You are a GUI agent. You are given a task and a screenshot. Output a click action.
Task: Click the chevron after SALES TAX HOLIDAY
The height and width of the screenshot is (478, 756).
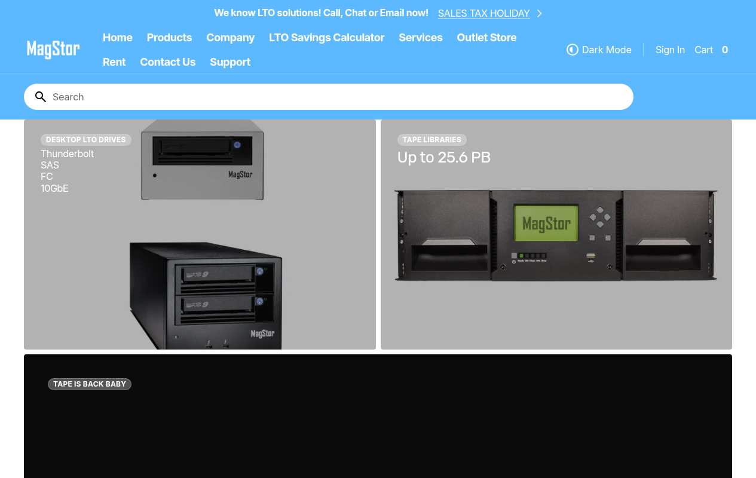(539, 13)
